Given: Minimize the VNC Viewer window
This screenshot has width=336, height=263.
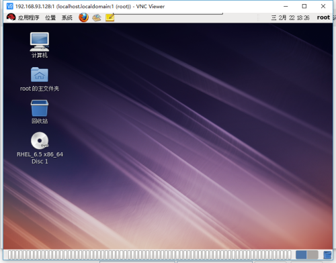Looking at the screenshot, I should tap(286, 6).
